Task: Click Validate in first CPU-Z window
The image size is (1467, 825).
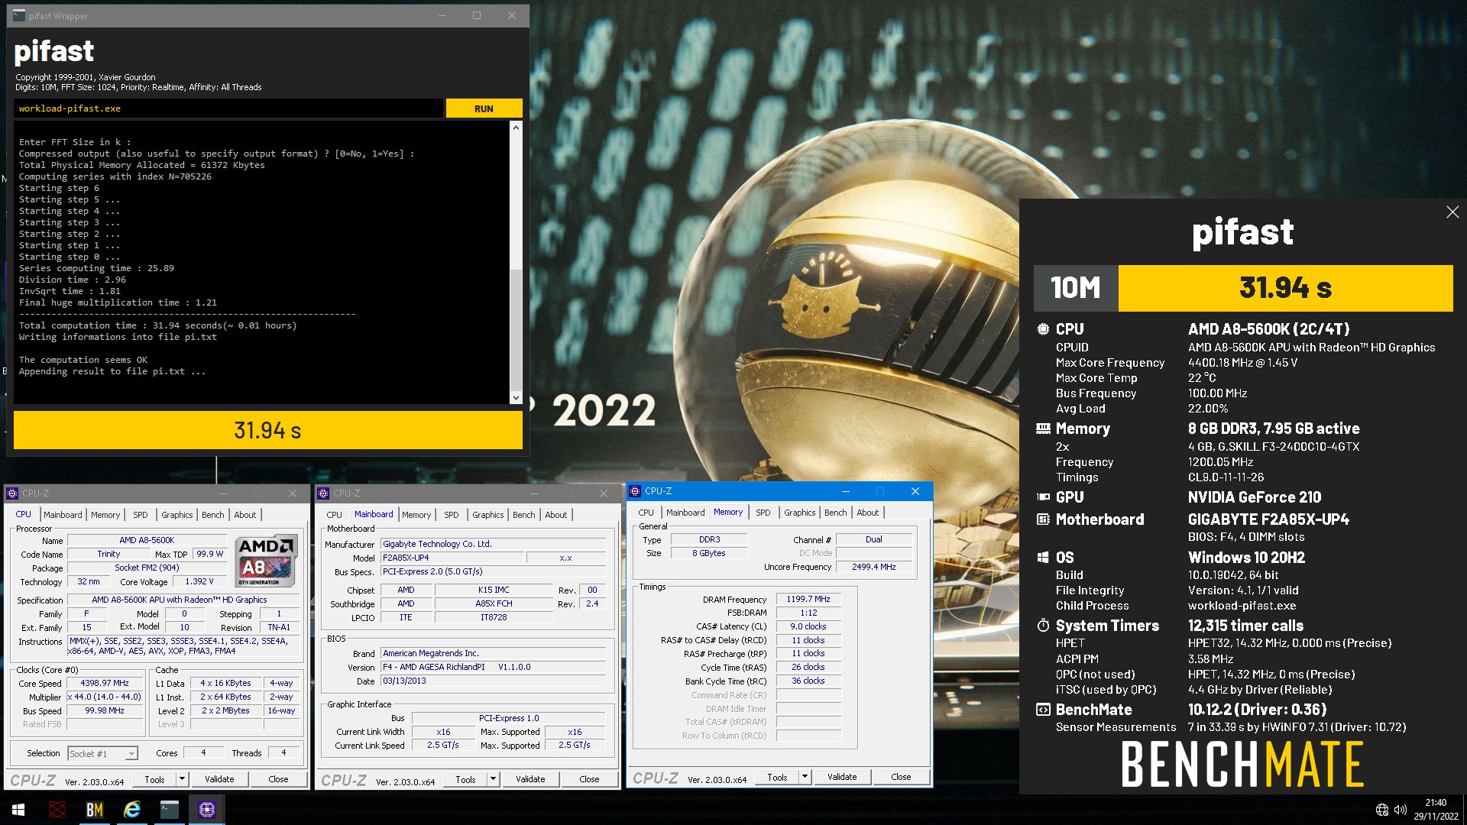Action: pyautogui.click(x=219, y=779)
